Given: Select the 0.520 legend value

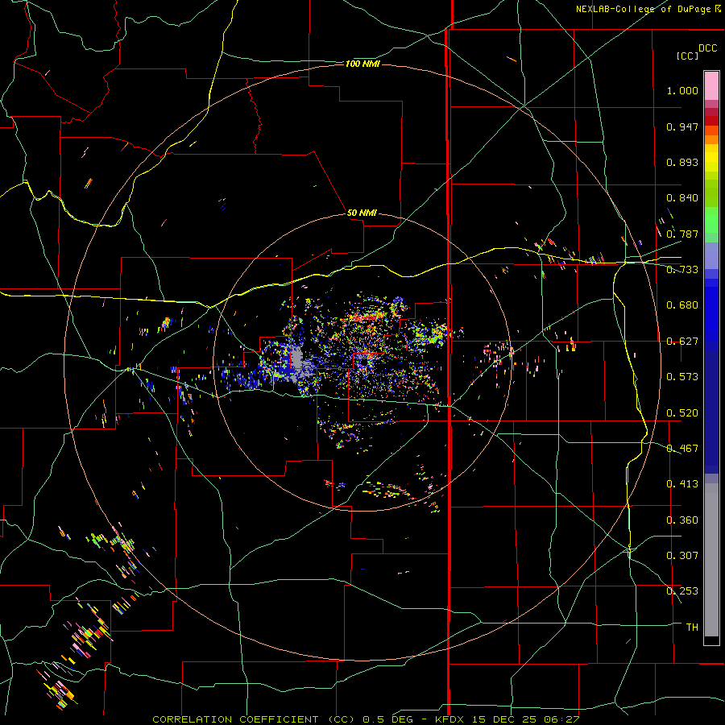Looking at the screenshot, I should [682, 413].
